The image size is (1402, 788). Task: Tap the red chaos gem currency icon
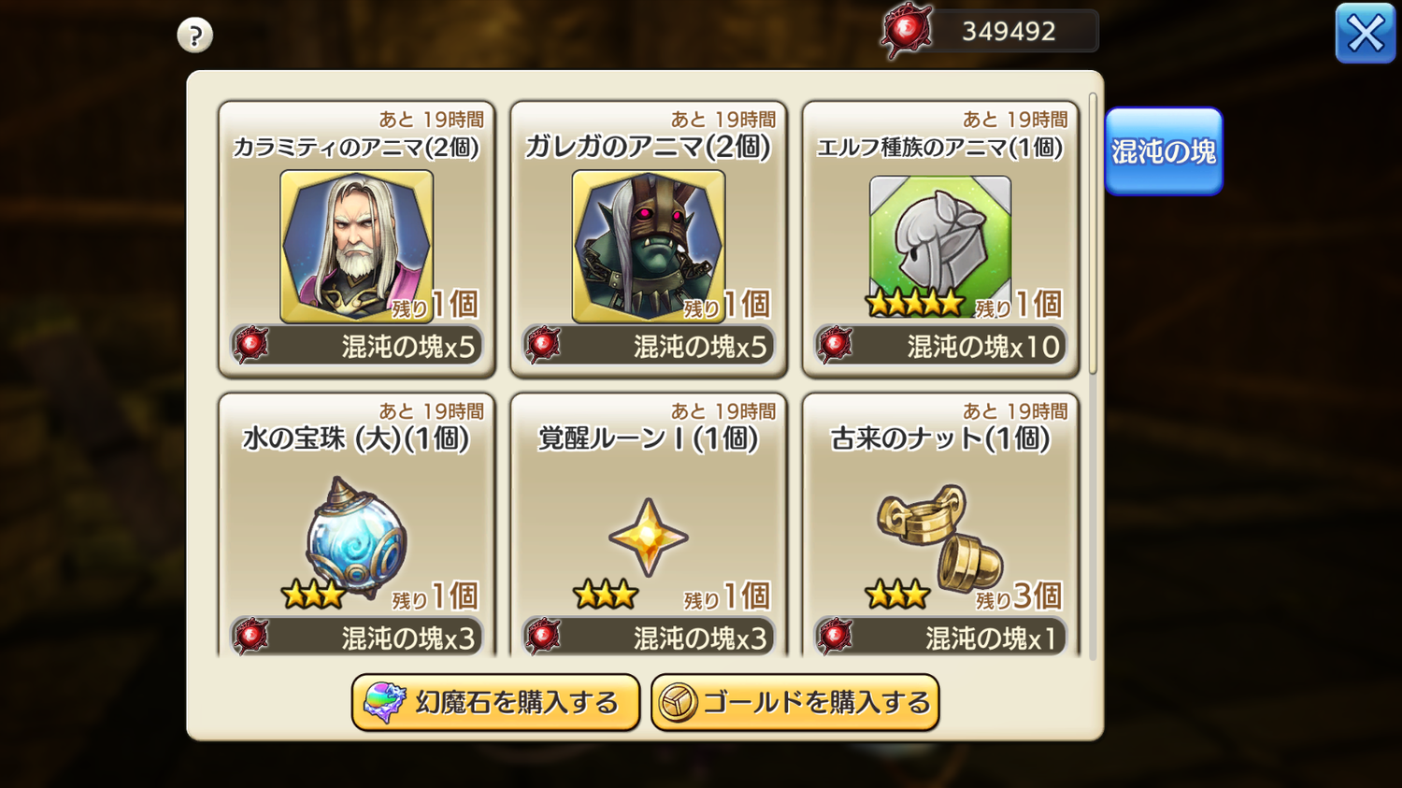(x=907, y=31)
